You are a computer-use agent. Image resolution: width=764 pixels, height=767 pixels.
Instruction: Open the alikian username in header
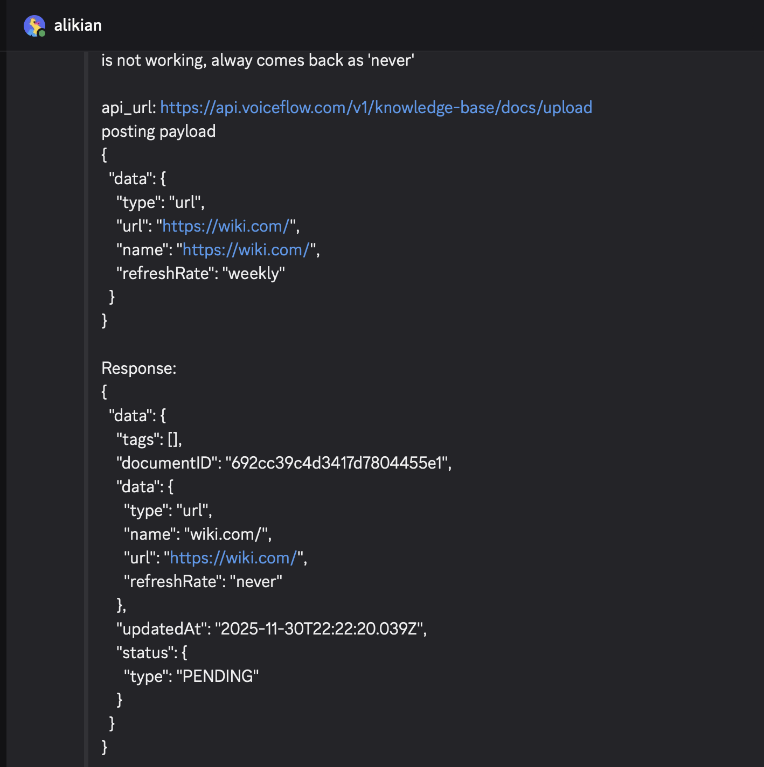pyautogui.click(x=78, y=25)
